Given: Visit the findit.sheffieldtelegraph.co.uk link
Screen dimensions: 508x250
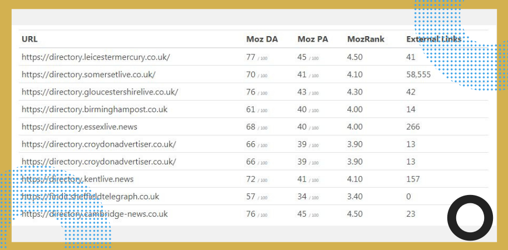Looking at the screenshot, I should [x=90, y=197].
